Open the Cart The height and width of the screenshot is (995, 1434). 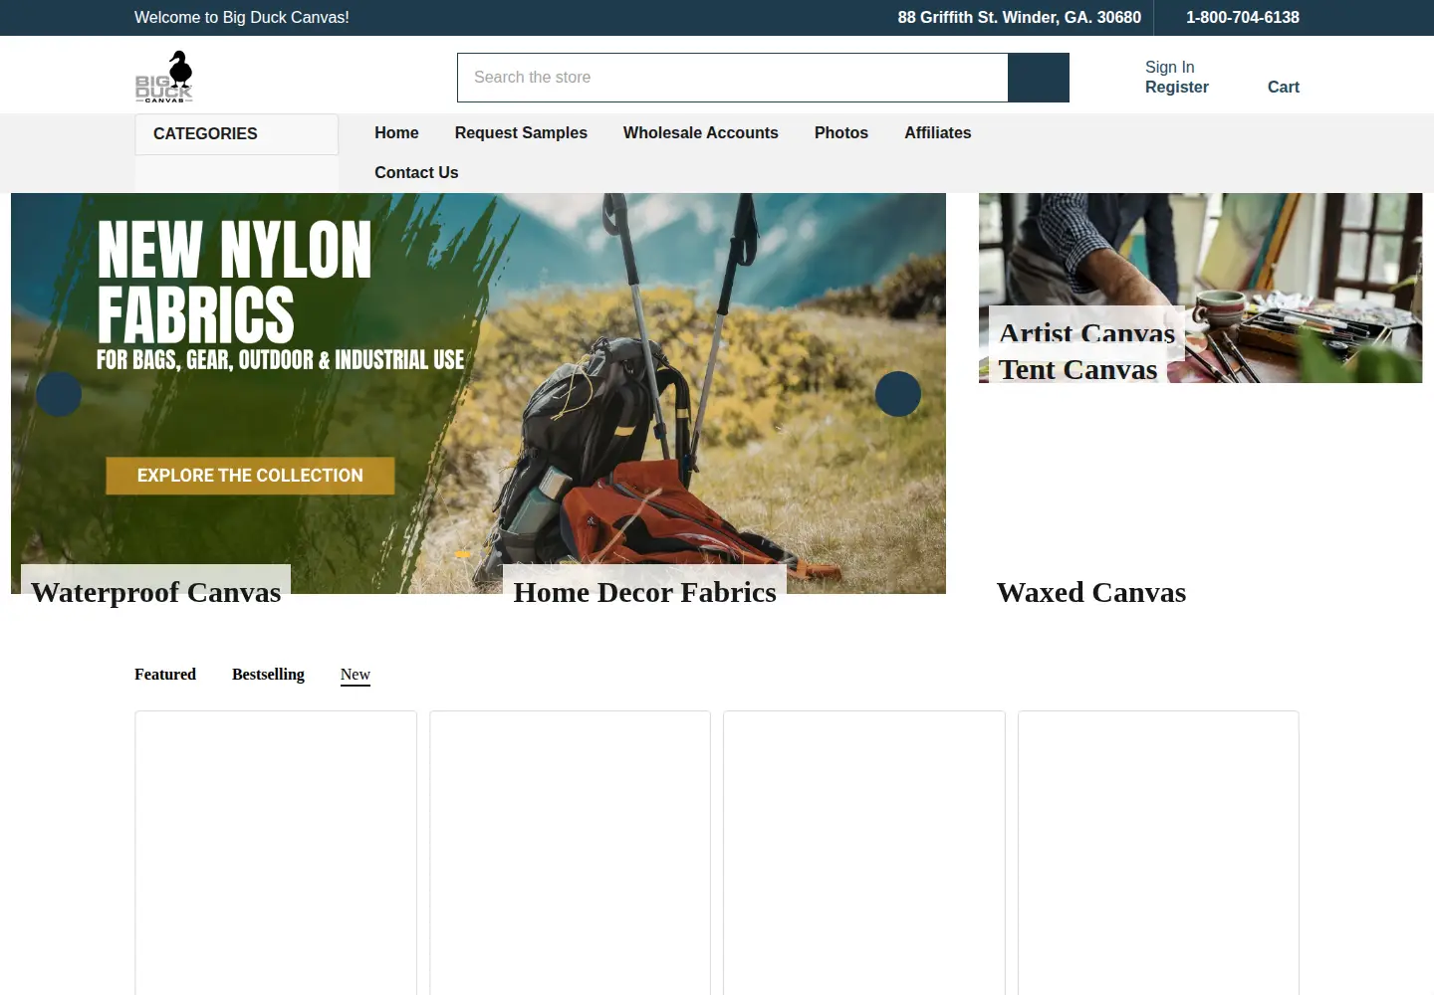1283,87
